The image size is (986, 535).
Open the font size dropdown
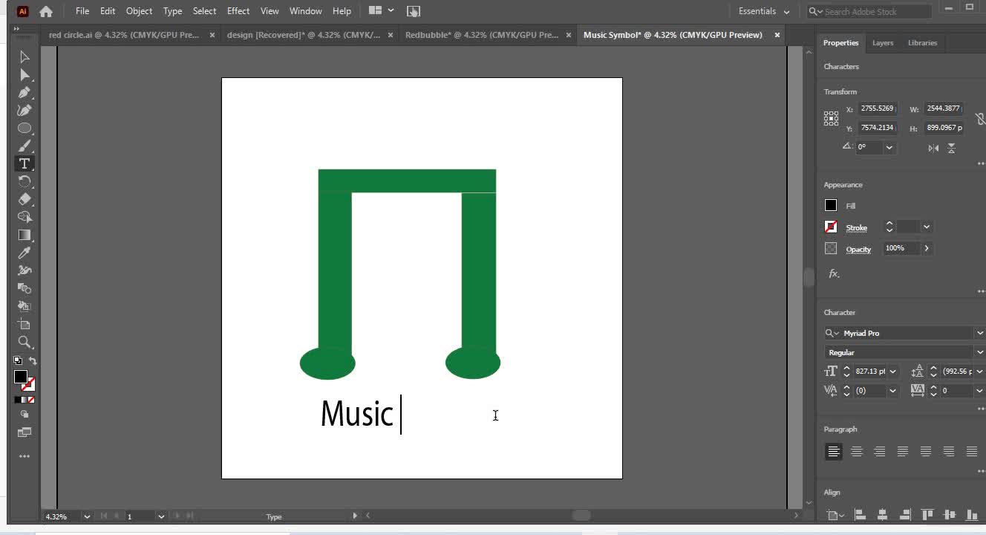[x=892, y=372]
